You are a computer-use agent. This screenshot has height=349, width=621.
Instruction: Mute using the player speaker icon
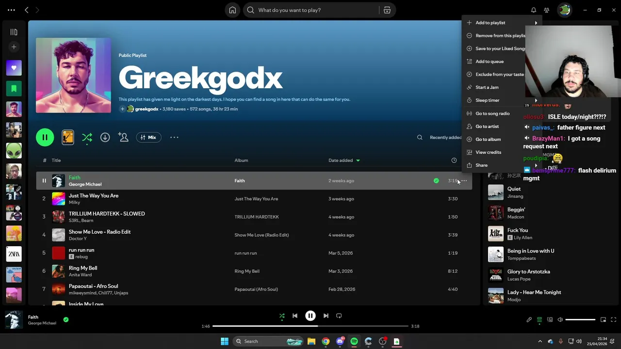[560, 320]
